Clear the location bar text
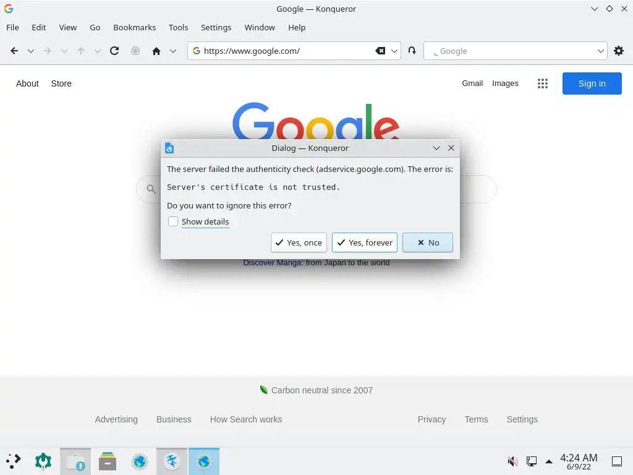Viewport: 633px width, 475px height. [380, 51]
